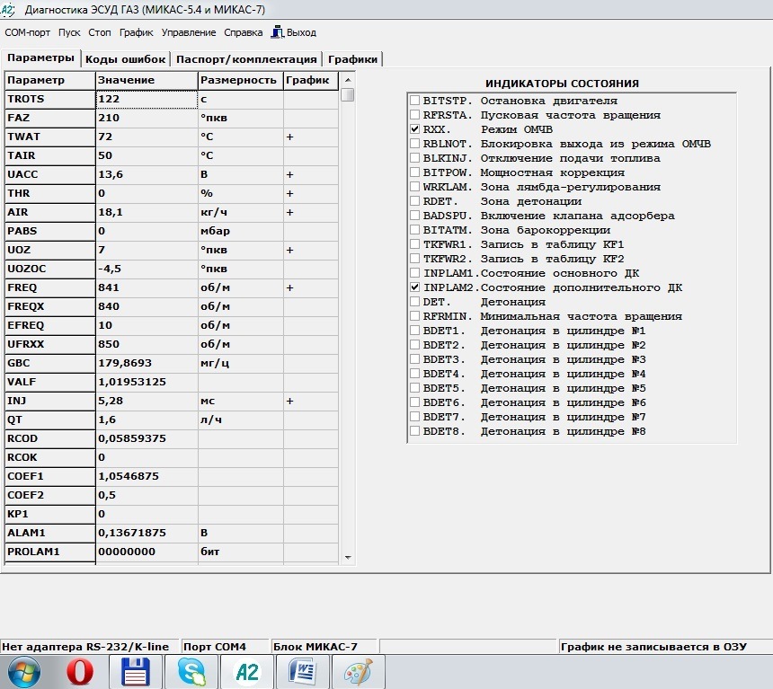Screen dimensions: 773x689
Task: Click Пуск in the menu bar
Action: point(69,32)
